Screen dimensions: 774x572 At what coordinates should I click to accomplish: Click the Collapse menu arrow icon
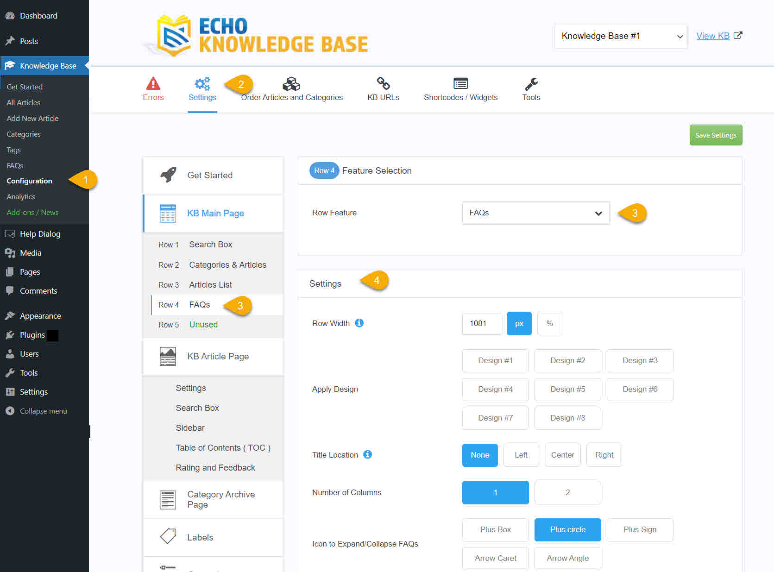[10, 411]
